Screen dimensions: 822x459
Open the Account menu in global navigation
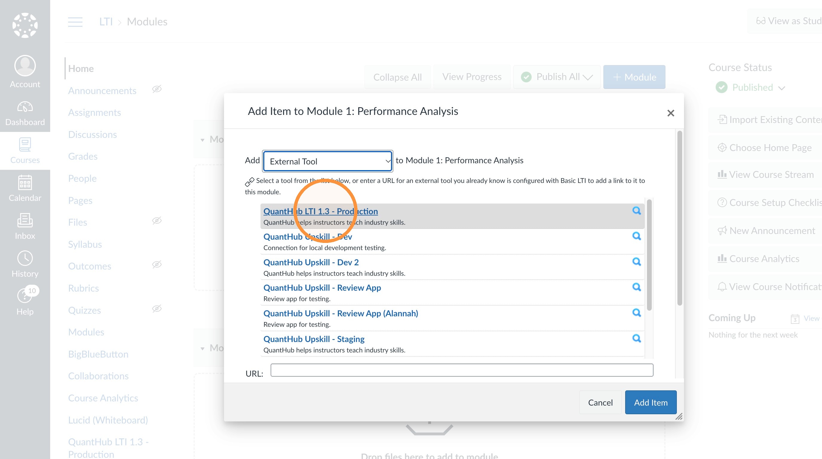coord(25,72)
